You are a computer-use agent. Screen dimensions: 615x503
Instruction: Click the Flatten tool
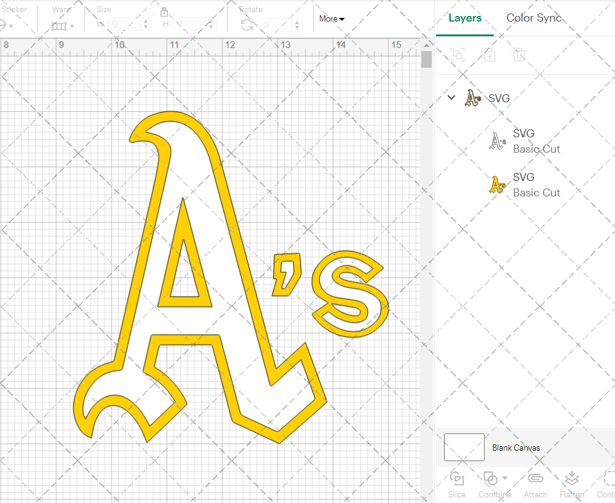click(x=572, y=485)
